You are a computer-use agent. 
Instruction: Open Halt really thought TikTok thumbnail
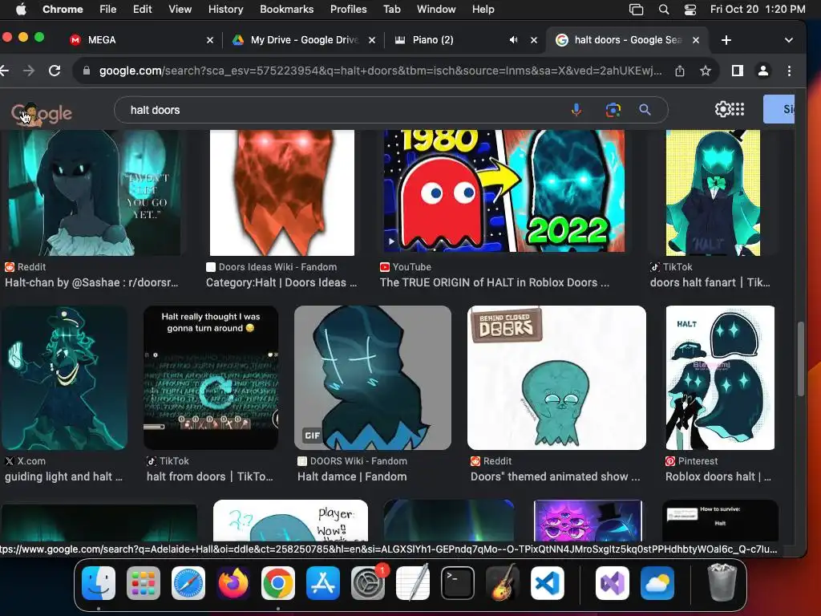point(211,378)
